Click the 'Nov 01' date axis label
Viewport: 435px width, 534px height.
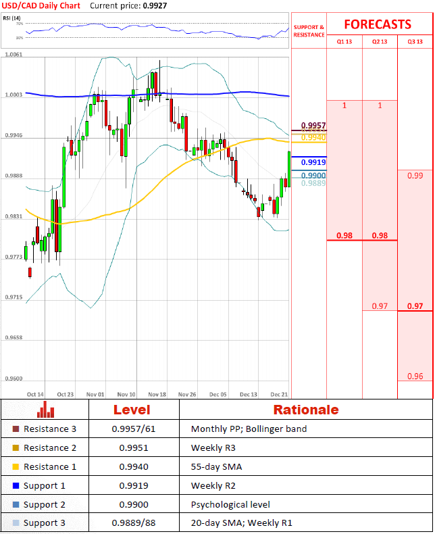95,394
